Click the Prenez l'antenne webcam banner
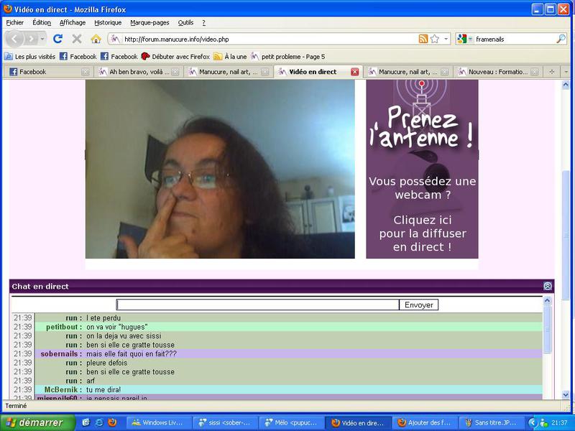The image size is (575, 431). [422, 169]
